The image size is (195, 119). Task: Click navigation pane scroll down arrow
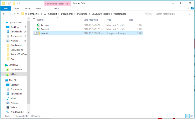click(x=28, y=112)
